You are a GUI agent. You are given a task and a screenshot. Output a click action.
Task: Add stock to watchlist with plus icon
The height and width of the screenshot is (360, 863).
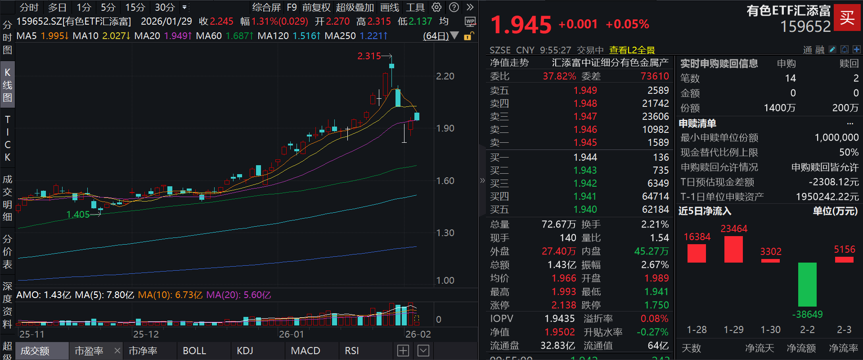tap(856, 49)
